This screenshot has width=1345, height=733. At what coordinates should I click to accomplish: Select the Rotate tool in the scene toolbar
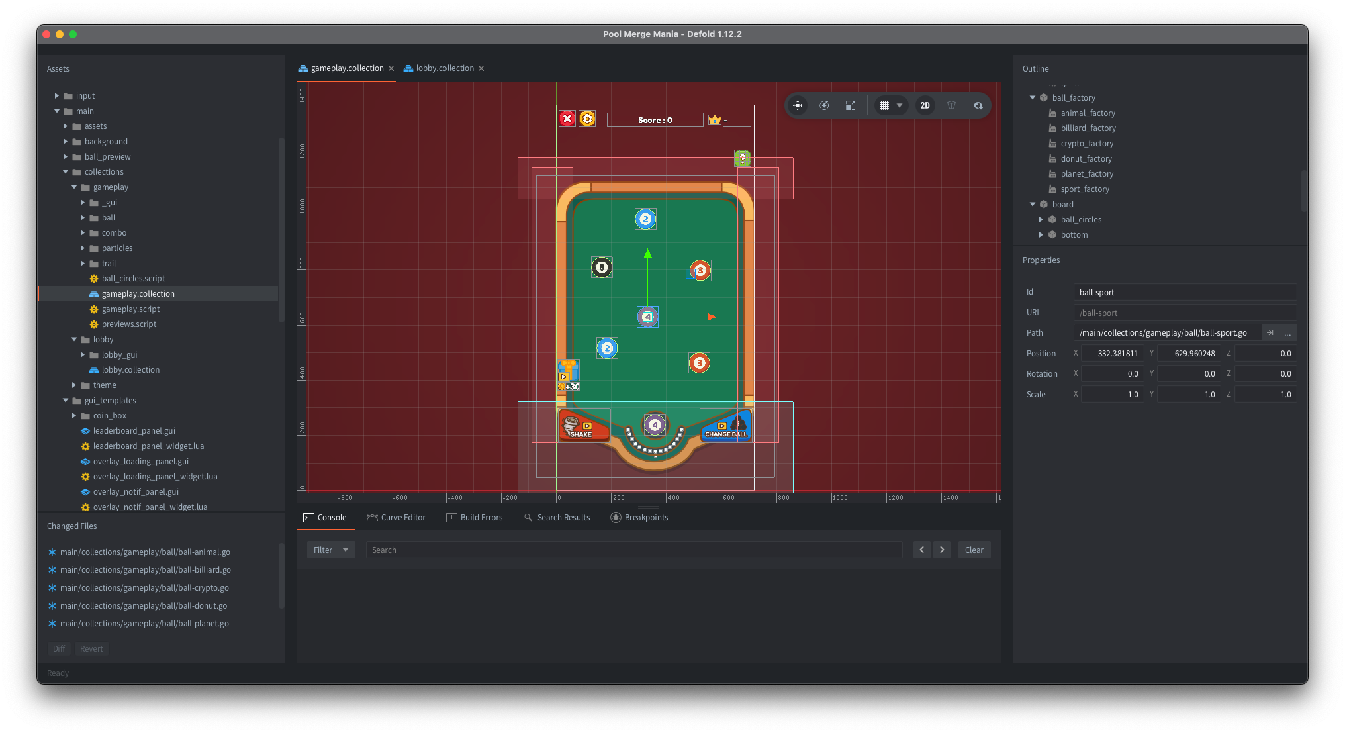[824, 105]
